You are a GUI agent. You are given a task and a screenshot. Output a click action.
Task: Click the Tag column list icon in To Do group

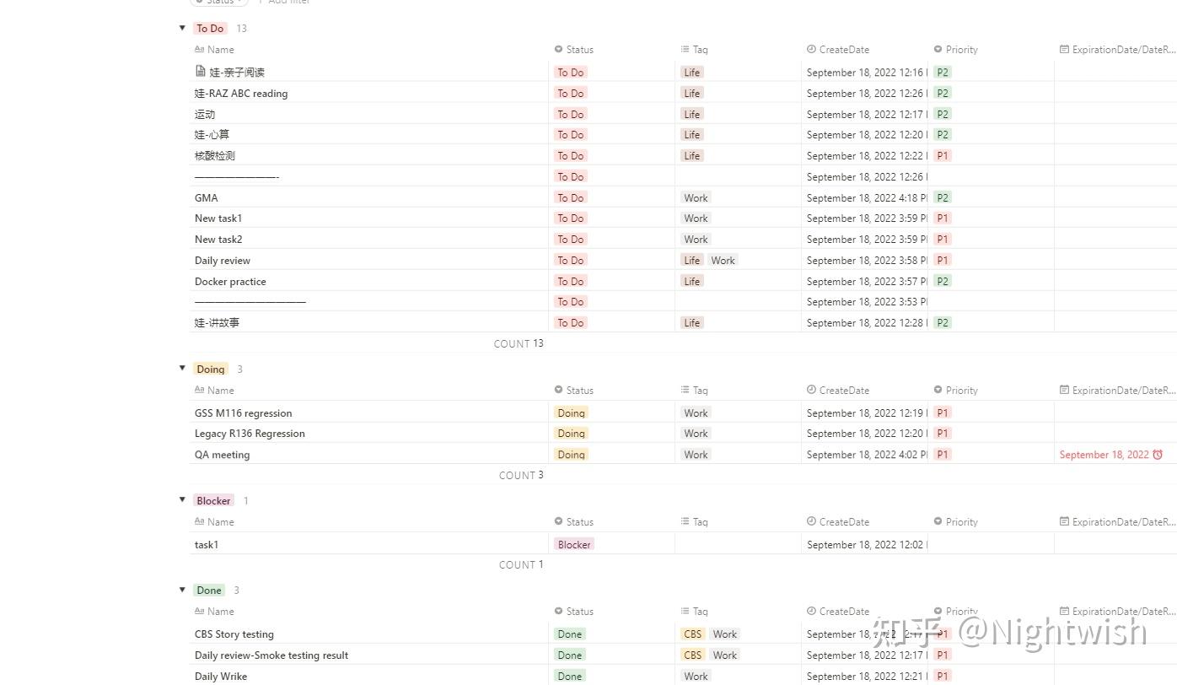pos(685,50)
